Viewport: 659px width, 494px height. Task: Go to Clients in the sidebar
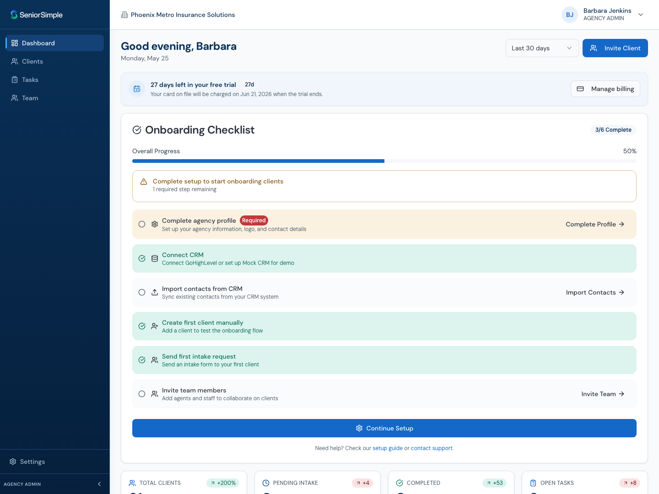55,61
